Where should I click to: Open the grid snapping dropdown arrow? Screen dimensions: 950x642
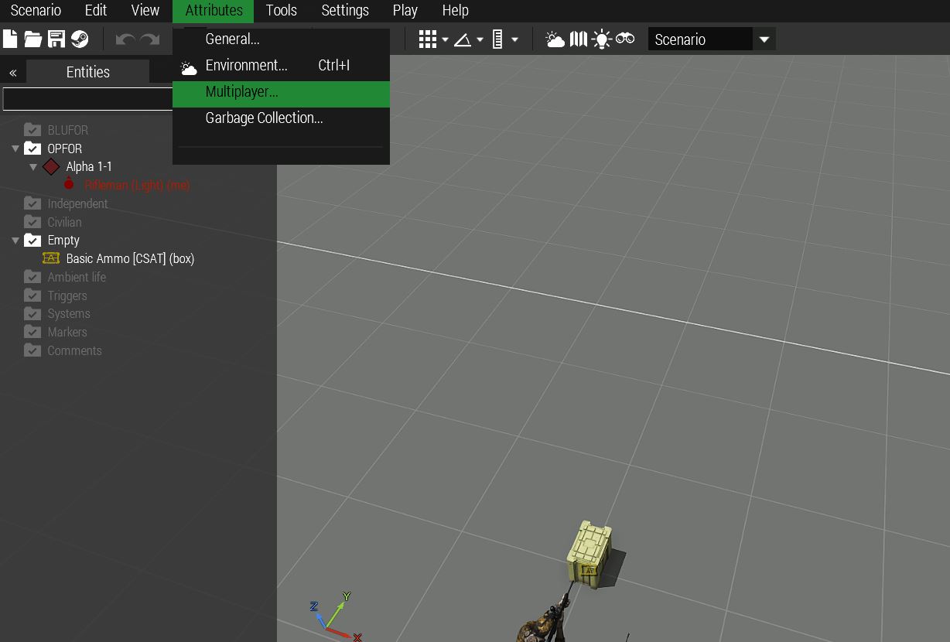446,39
